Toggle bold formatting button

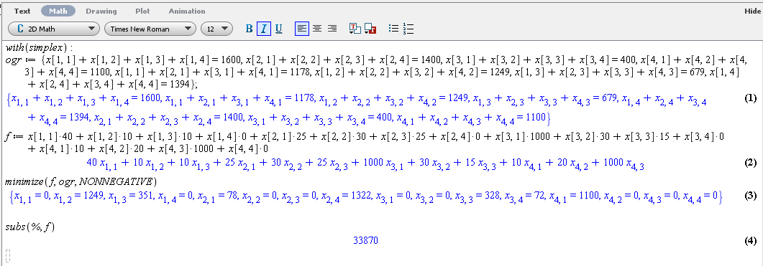[x=249, y=29]
